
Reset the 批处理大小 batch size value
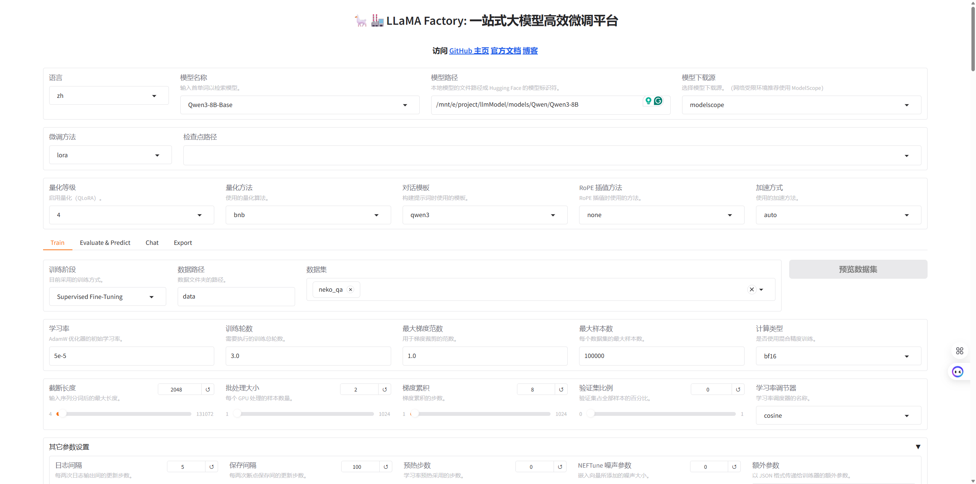tap(385, 389)
